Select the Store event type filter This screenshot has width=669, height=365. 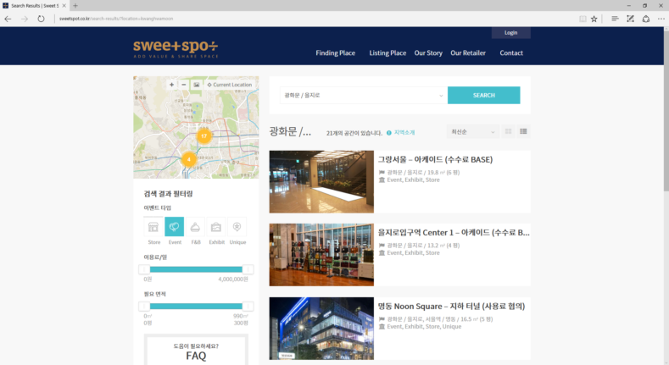click(x=154, y=230)
